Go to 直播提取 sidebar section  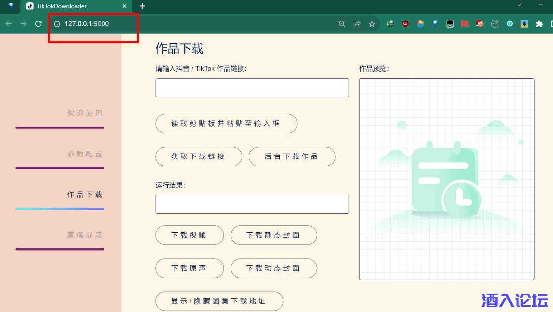(x=85, y=235)
